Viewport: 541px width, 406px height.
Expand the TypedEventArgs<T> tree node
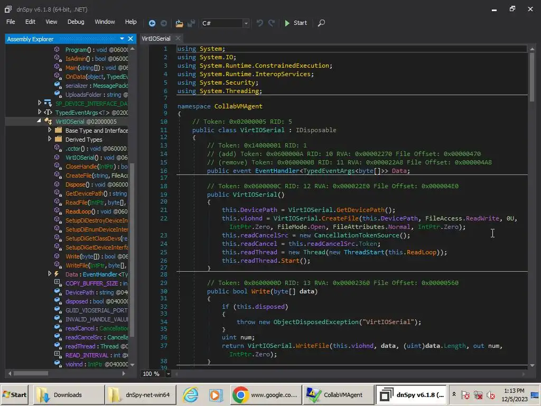[40, 113]
